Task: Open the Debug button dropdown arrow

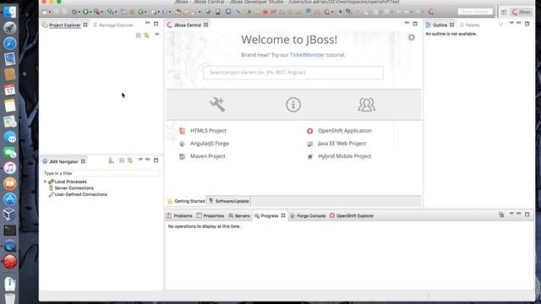Action: click(79, 12)
